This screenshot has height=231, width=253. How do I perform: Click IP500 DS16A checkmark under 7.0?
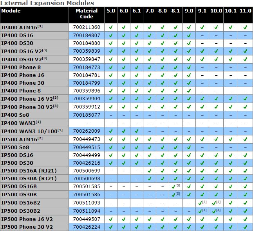click(x=150, y=171)
